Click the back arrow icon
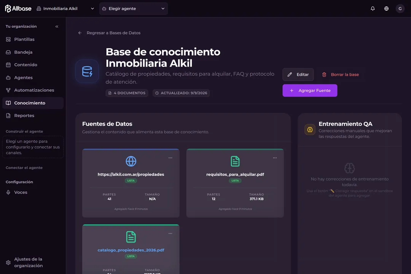This screenshot has width=411, height=274. pyautogui.click(x=80, y=33)
